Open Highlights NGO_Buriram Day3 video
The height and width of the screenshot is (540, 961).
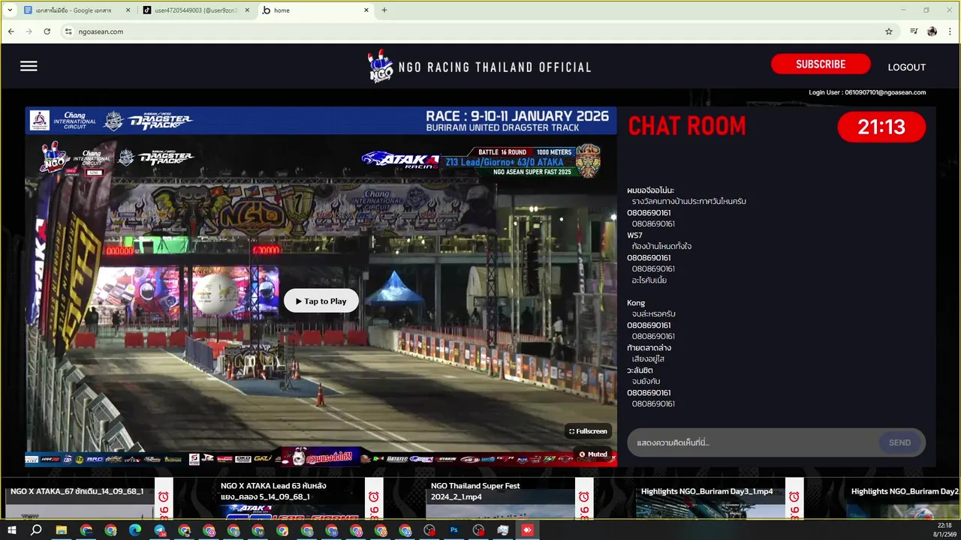710,499
